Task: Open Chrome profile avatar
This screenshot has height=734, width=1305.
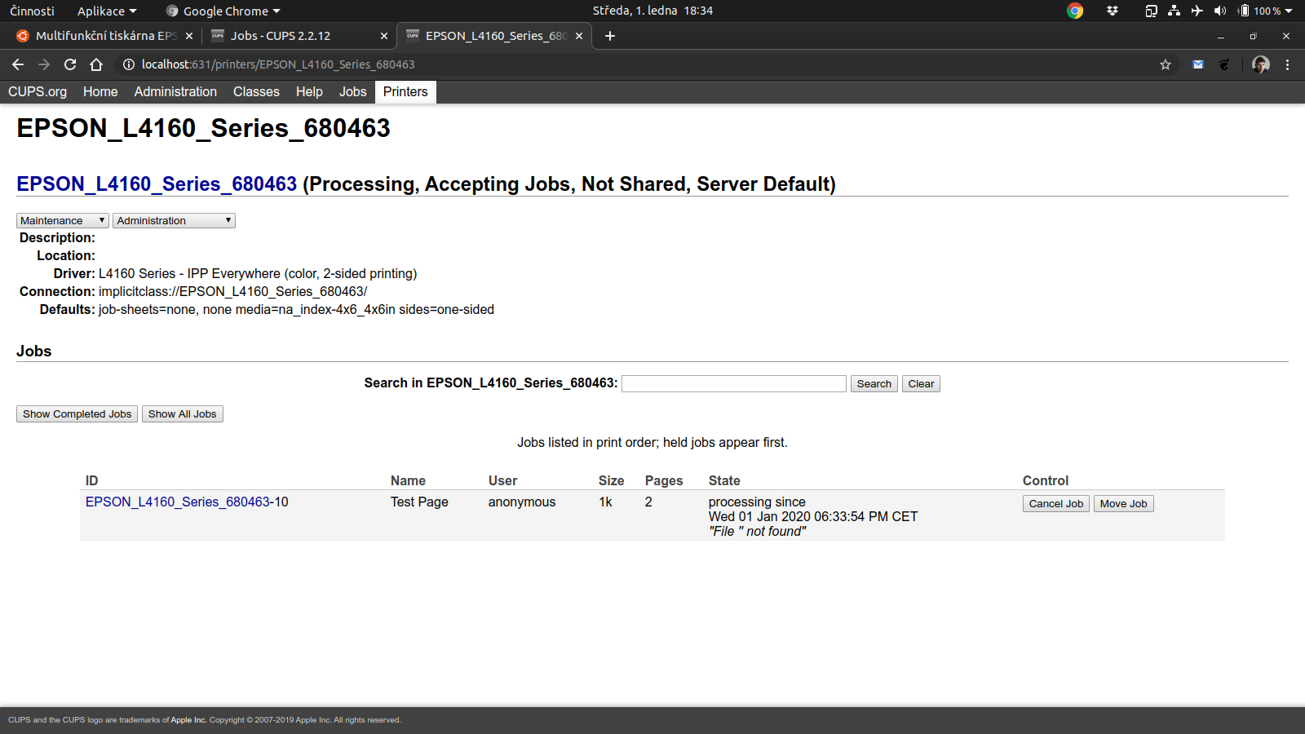Action: click(x=1261, y=64)
